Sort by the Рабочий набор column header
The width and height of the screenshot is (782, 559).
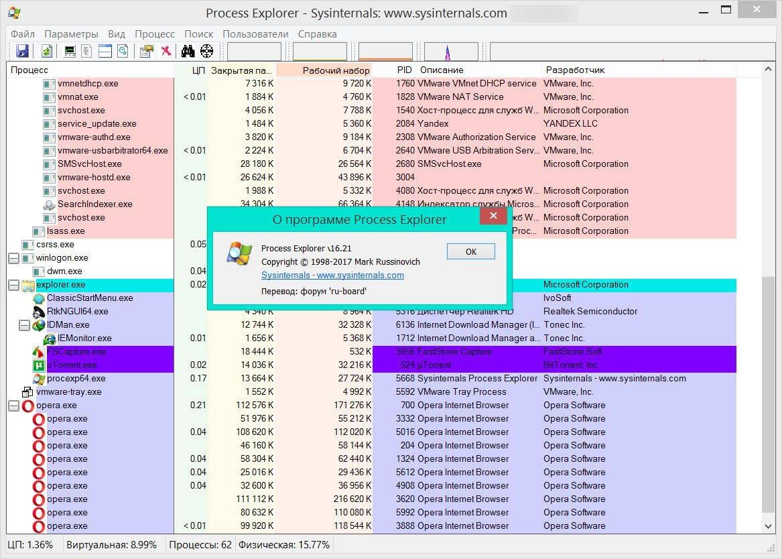click(x=324, y=70)
